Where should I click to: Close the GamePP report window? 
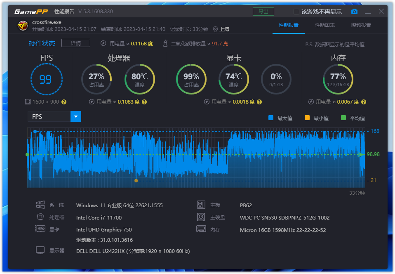click(381, 11)
